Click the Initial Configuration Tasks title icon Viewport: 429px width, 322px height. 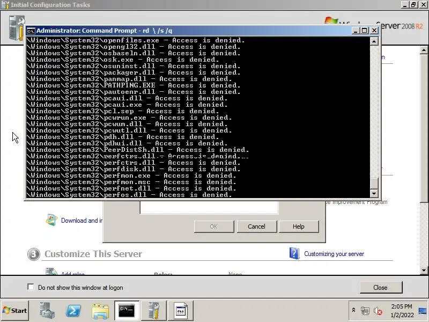(x=5, y=5)
